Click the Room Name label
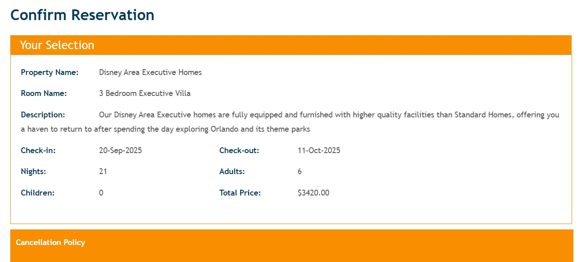The image size is (581, 262). pyautogui.click(x=44, y=93)
